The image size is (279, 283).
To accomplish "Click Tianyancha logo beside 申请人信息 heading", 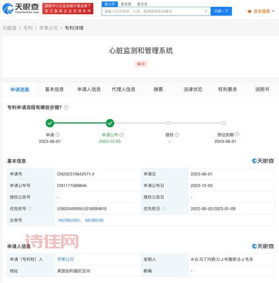I will pyautogui.click(x=263, y=246).
